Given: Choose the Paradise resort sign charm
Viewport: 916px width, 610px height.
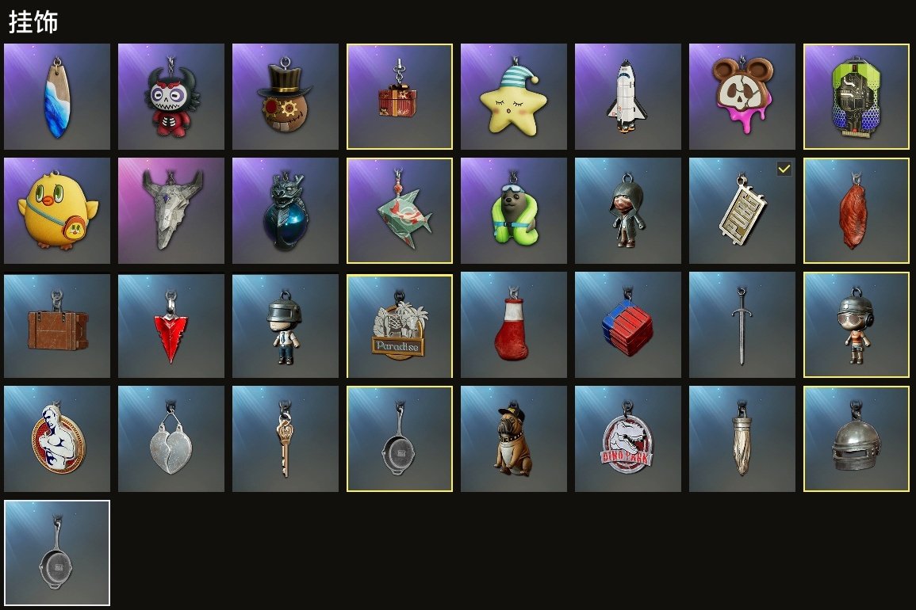Looking at the screenshot, I should tap(400, 326).
